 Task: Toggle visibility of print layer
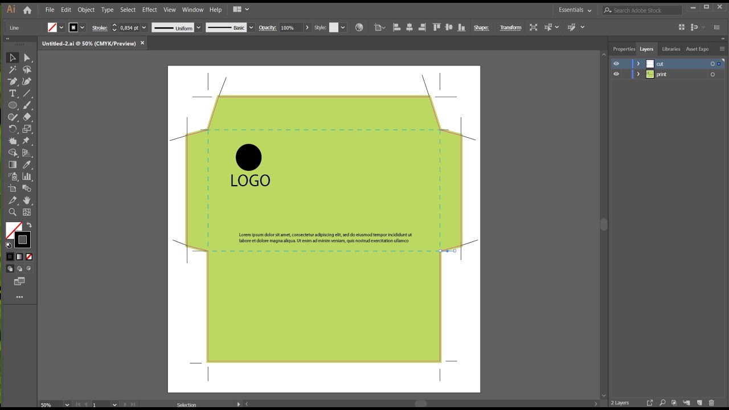click(616, 74)
